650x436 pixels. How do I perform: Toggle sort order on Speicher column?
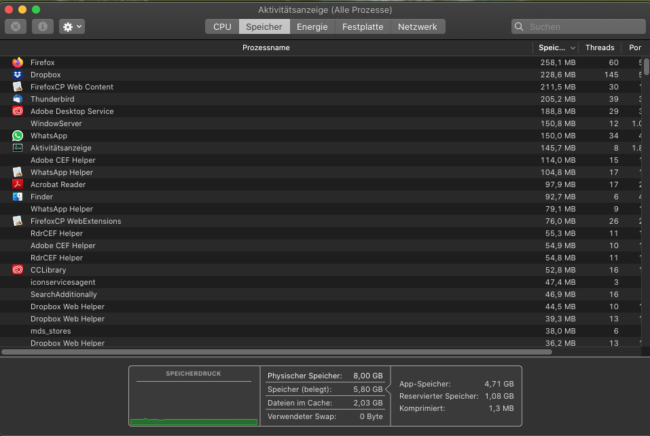coord(556,47)
